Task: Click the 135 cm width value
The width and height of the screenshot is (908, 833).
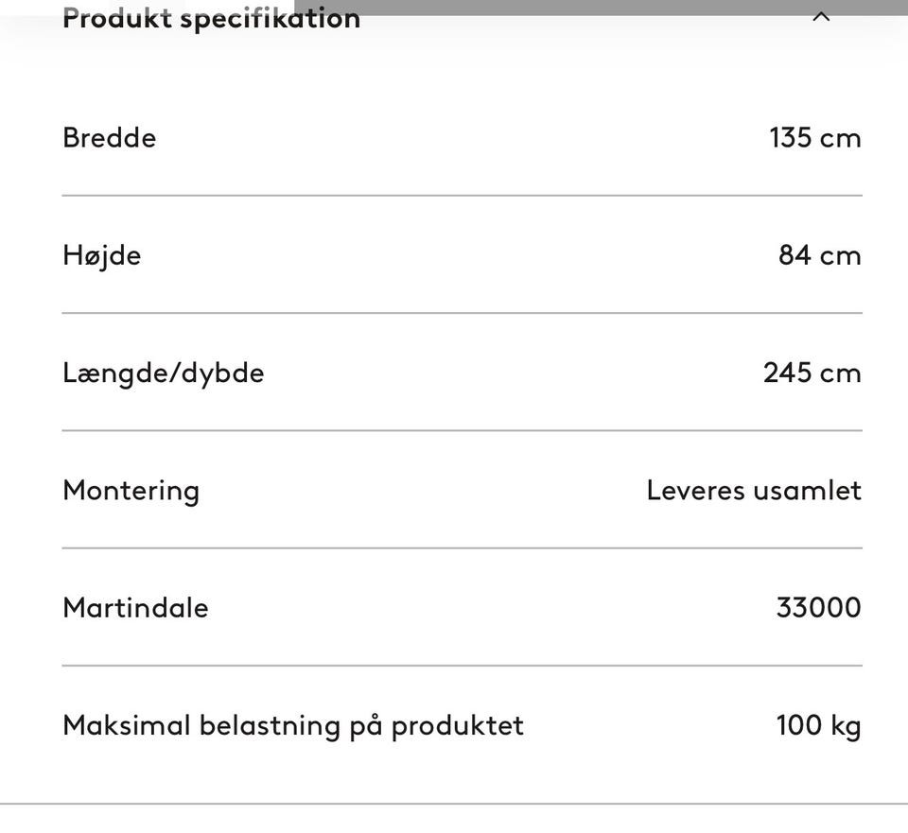Action: (815, 138)
